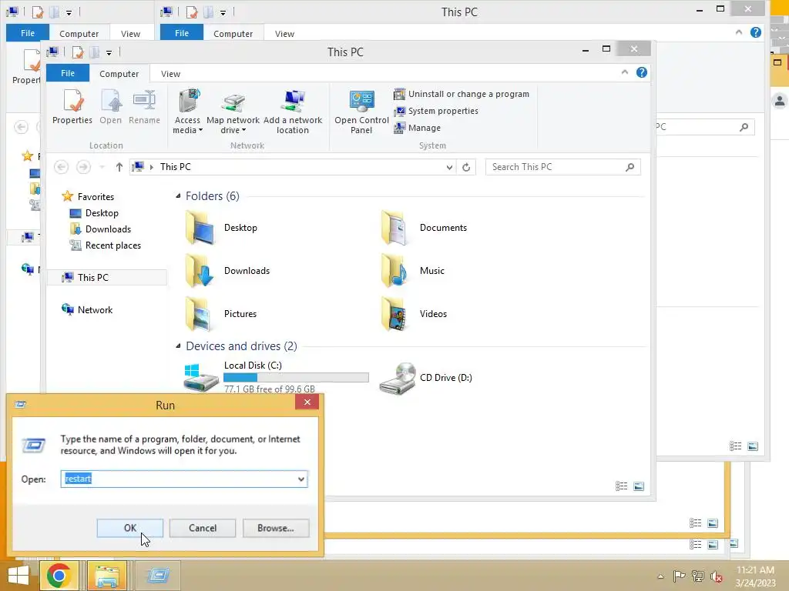The image size is (789, 591).
Task: Open recent locations dropdown arrow
Action: pos(102,167)
